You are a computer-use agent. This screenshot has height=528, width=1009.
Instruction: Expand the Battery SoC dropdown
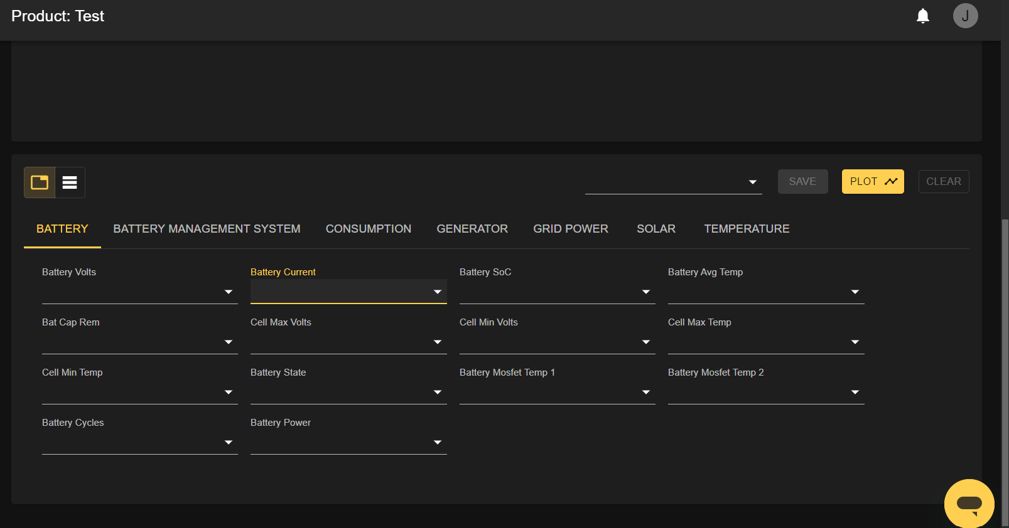[557, 292]
